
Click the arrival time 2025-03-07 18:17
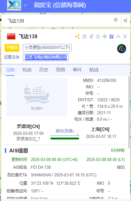click(101, 136)
